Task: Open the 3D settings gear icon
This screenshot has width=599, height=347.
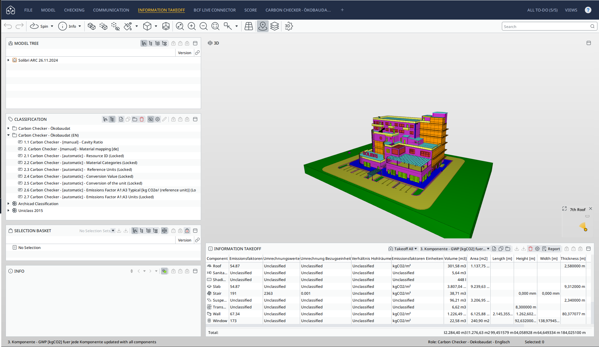Action: pos(289,26)
